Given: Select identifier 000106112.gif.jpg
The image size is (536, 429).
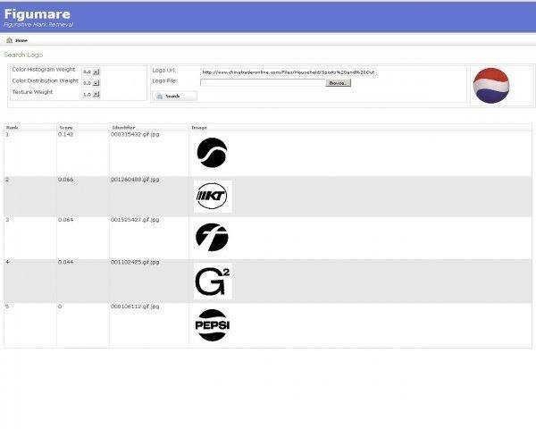Looking at the screenshot, I should [135, 307].
